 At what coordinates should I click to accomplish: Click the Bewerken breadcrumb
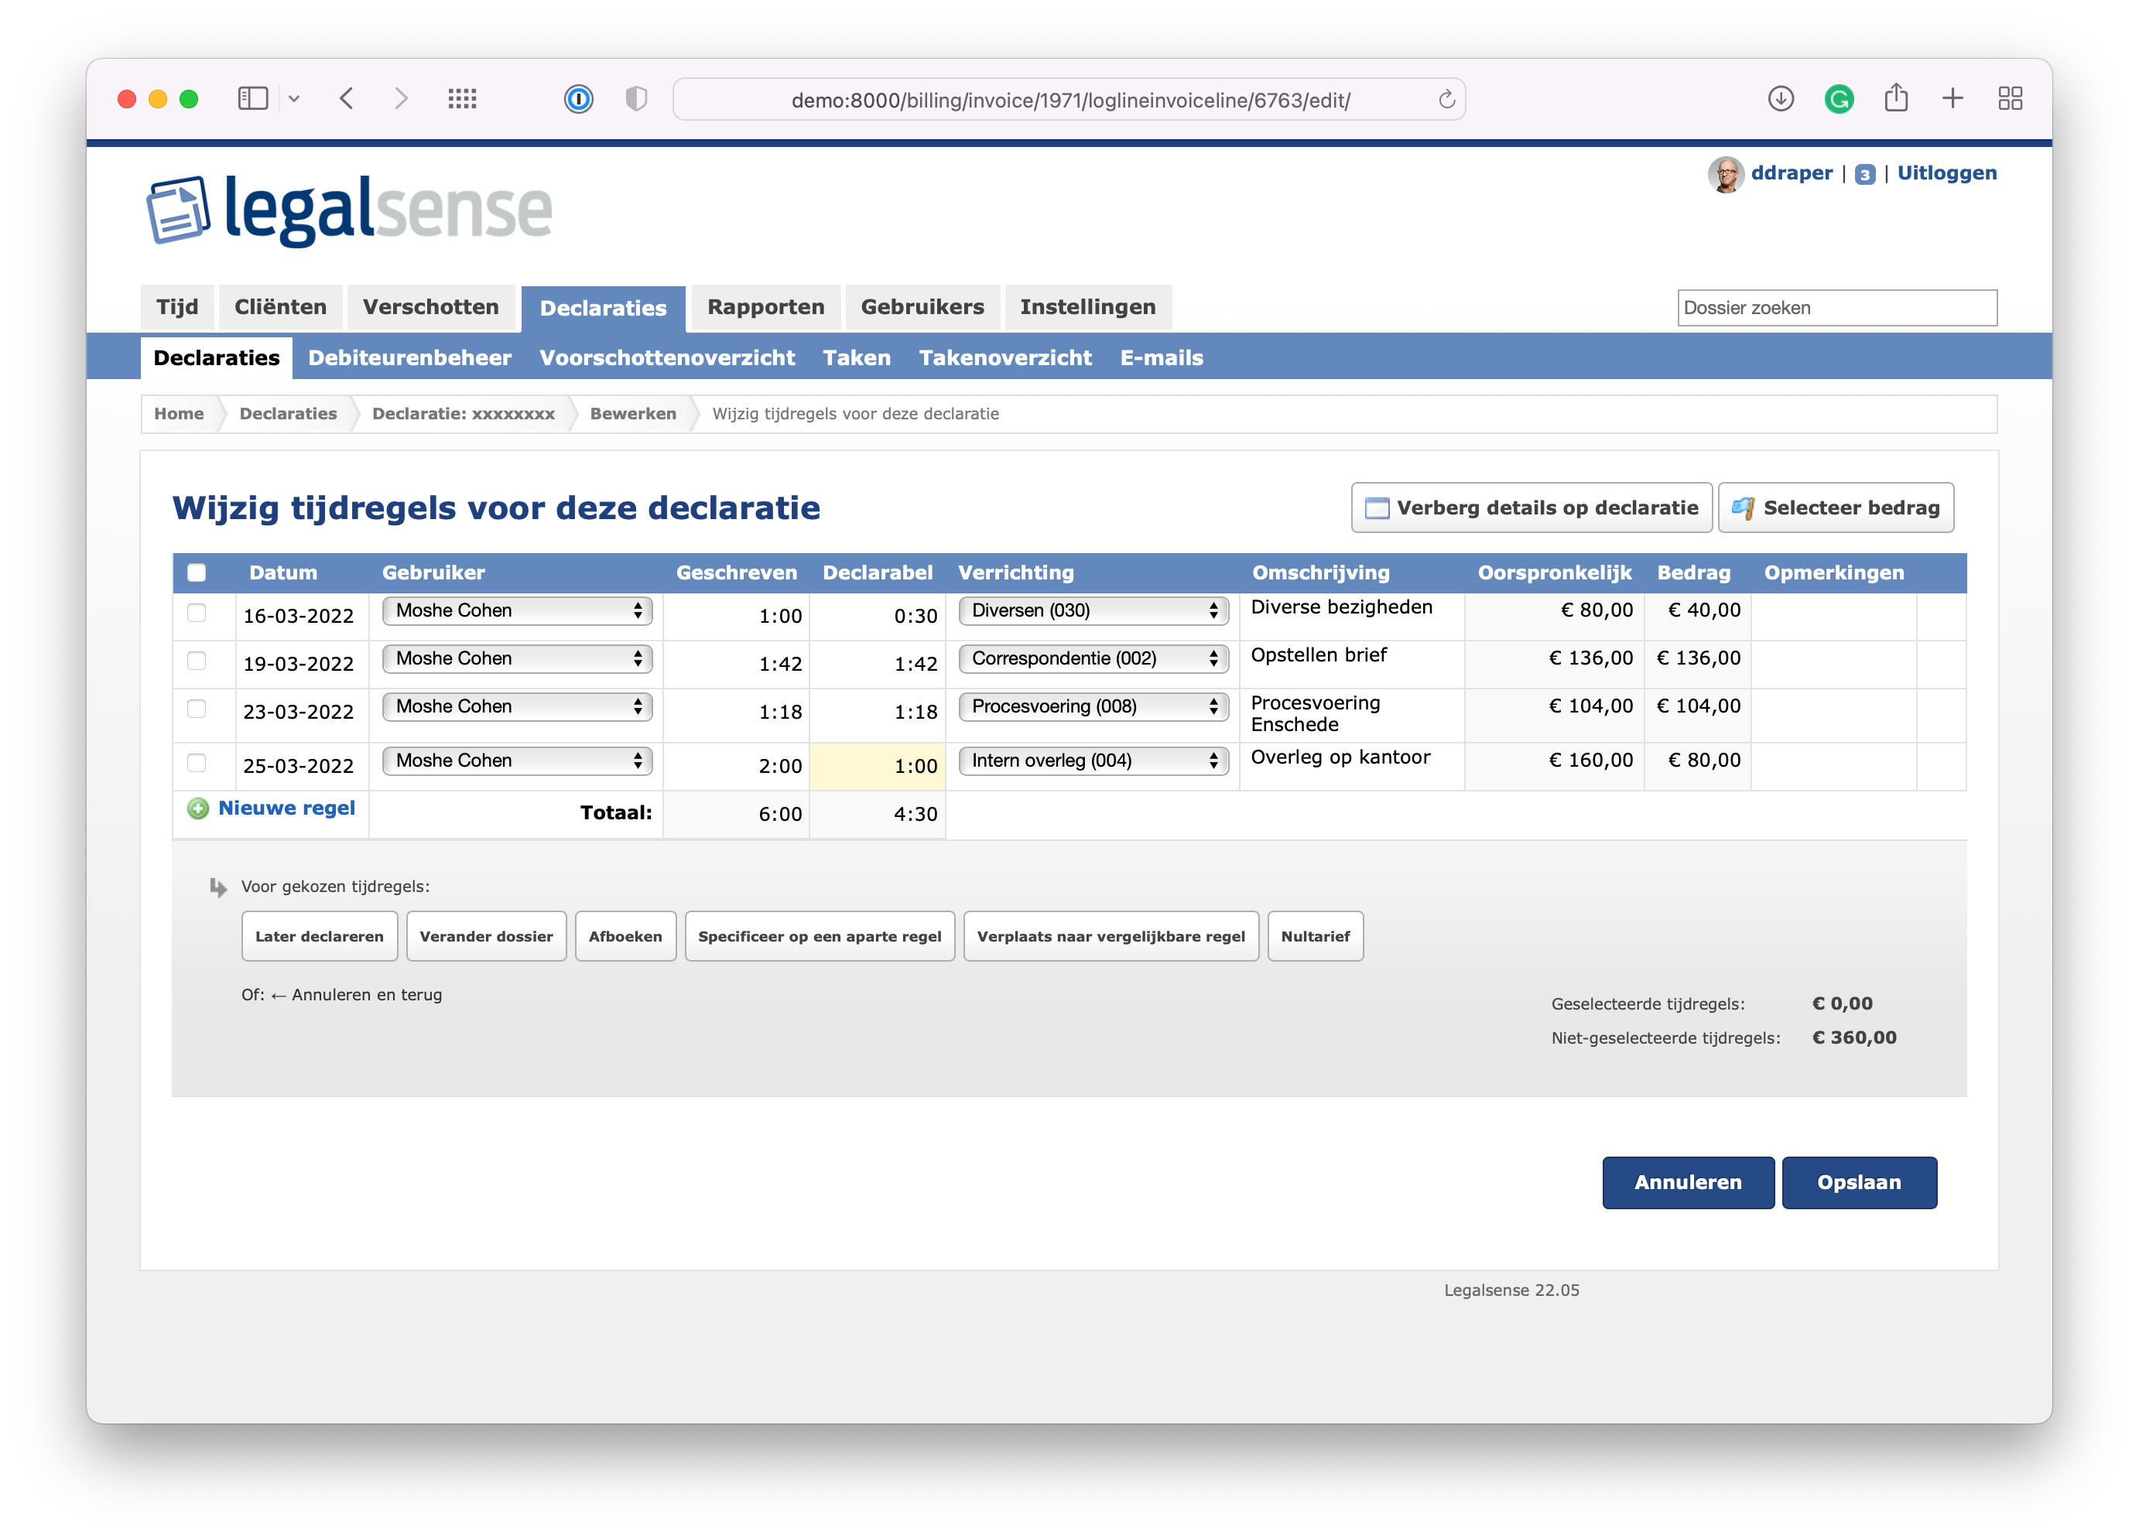click(633, 414)
